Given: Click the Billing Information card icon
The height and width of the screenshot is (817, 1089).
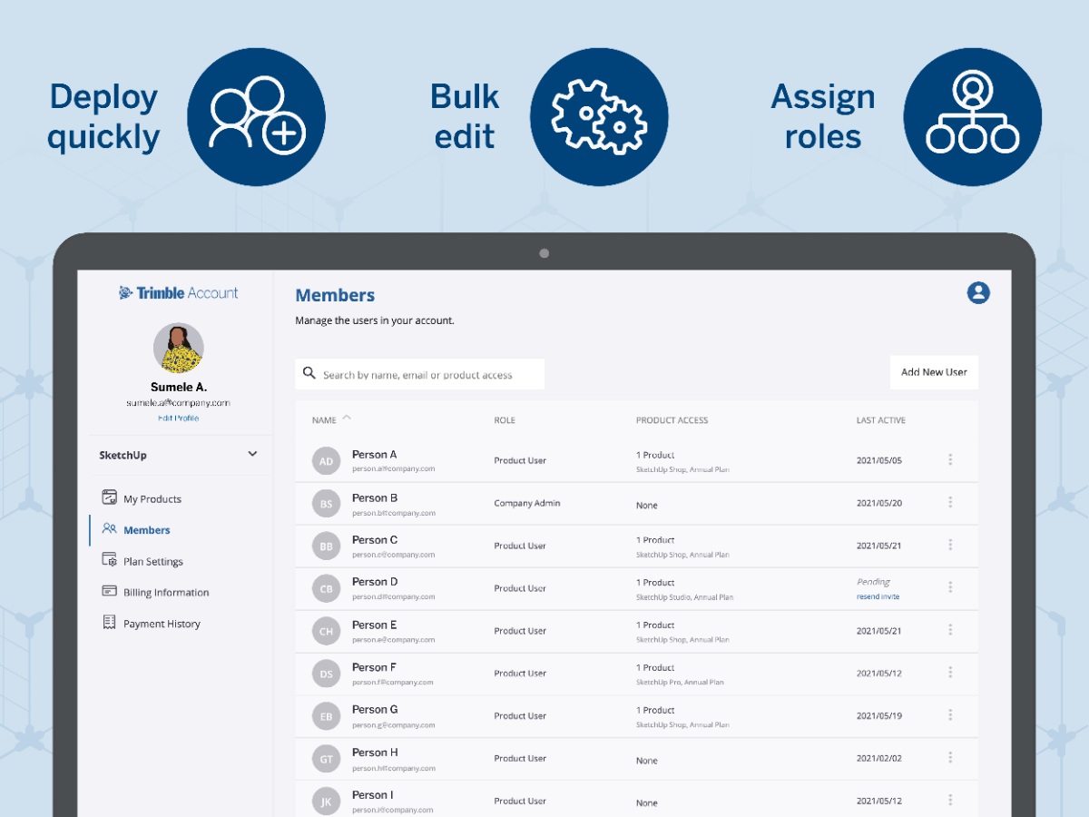Looking at the screenshot, I should 109,591.
